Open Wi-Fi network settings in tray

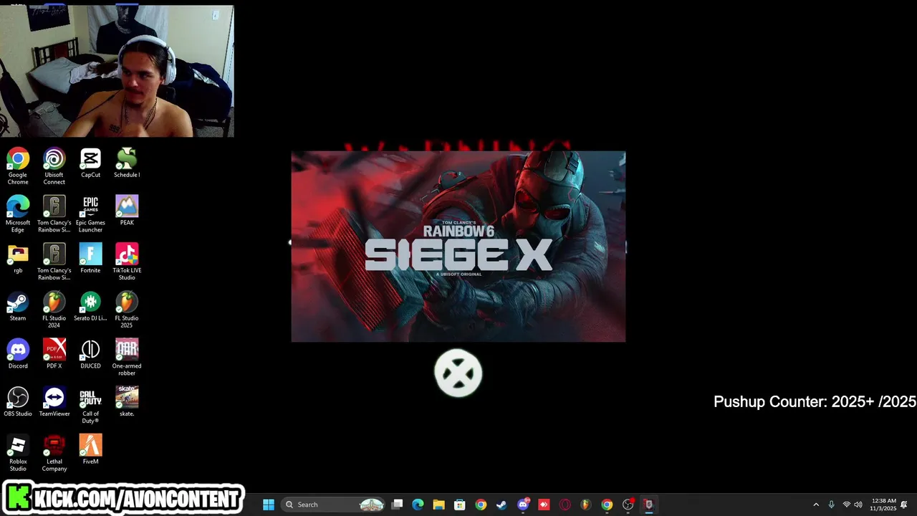[846, 505]
